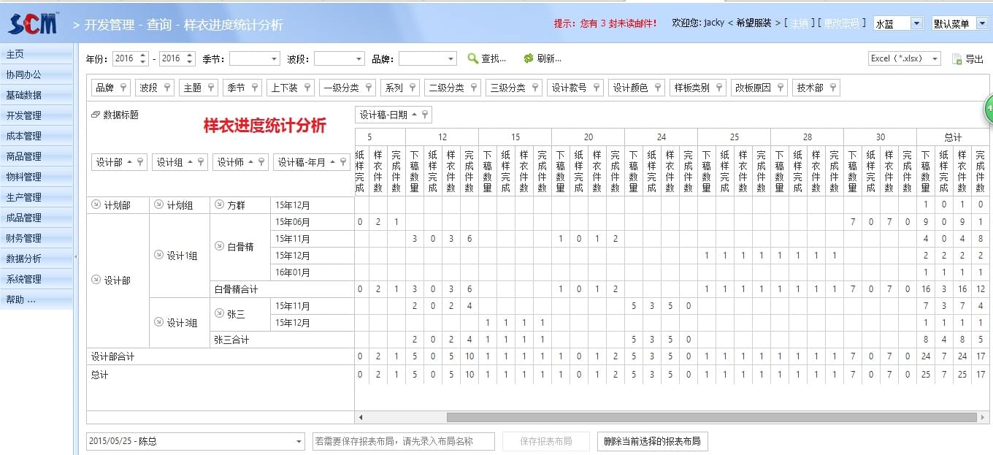Click the green 刷新 refresh icon

click(529, 58)
